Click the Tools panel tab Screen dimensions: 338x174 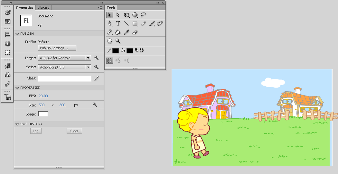pos(111,7)
